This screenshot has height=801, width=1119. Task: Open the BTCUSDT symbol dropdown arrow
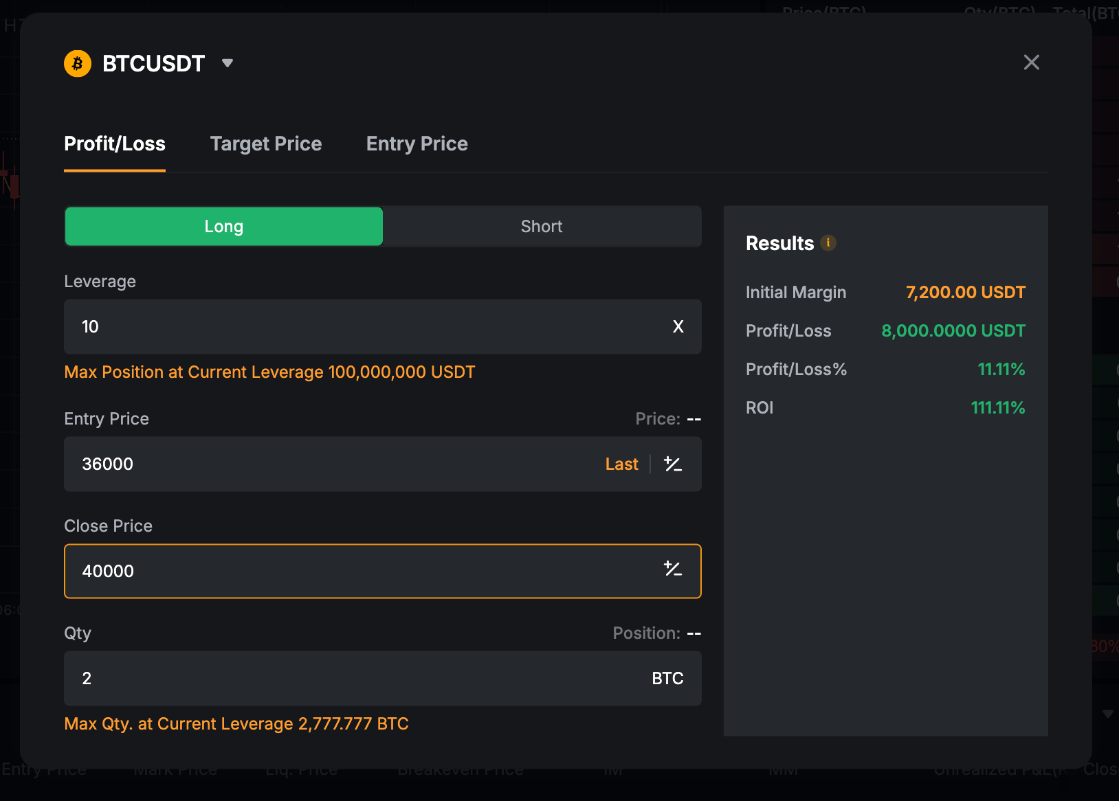228,63
